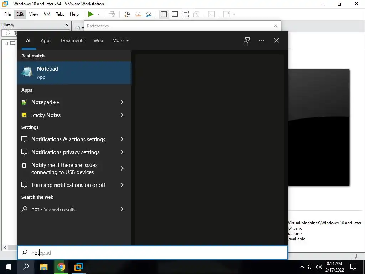Image resolution: width=365 pixels, height=274 pixels.
Task: Click the home tab icon behind Preferences
Action: click(77, 28)
